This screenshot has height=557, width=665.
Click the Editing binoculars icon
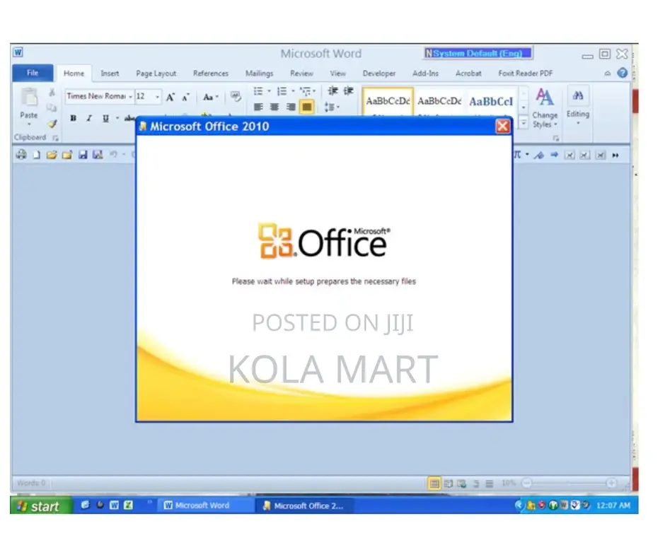pyautogui.click(x=578, y=96)
